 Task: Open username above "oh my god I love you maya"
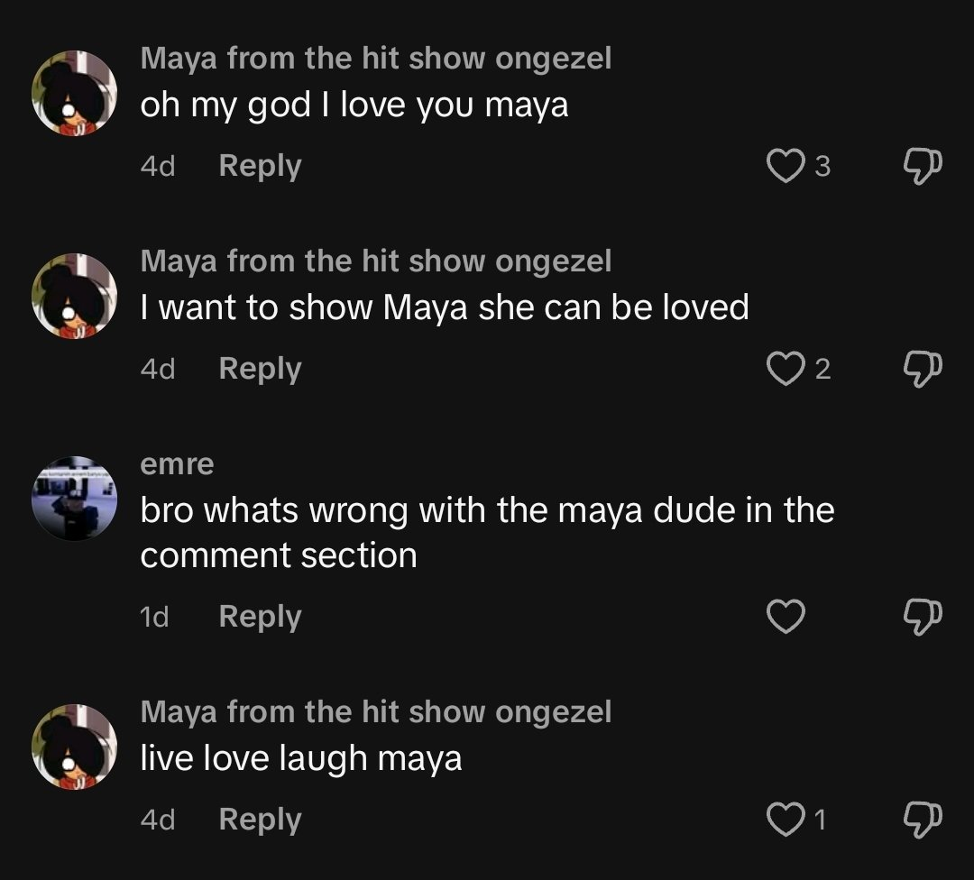coord(376,59)
